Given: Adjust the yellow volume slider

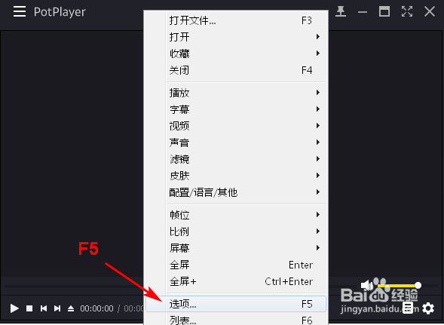Looking at the screenshot, I should [399, 285].
